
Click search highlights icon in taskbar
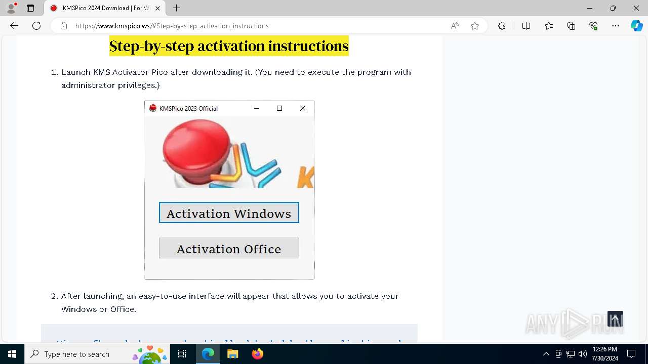click(150, 354)
